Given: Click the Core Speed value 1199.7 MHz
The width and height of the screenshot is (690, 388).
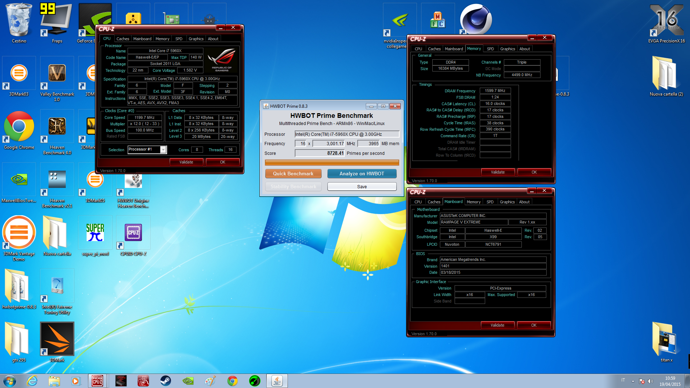Looking at the screenshot, I should pos(144,117).
